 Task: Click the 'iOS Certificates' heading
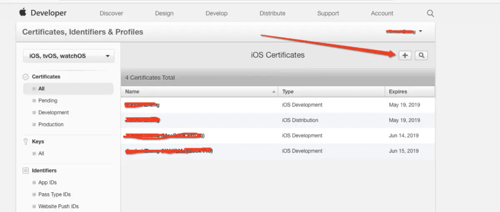(x=277, y=55)
